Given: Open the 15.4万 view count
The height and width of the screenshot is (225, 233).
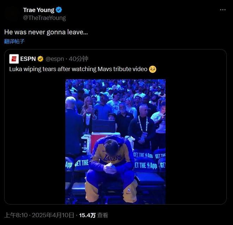Looking at the screenshot, I should [88, 215].
